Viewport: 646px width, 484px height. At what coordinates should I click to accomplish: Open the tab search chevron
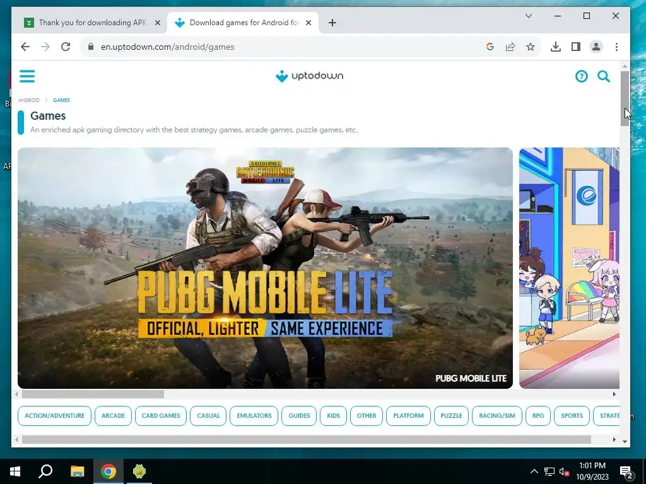(529, 16)
